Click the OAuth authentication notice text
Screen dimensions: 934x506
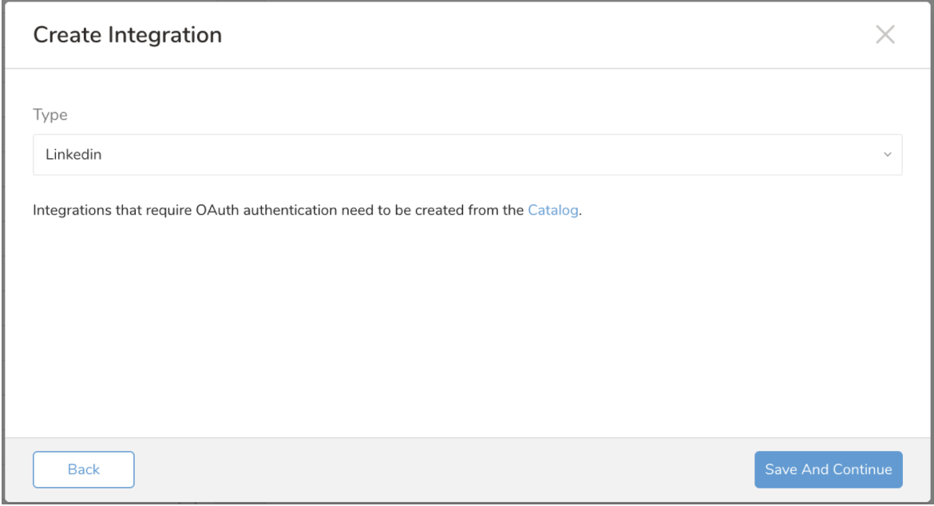click(279, 211)
